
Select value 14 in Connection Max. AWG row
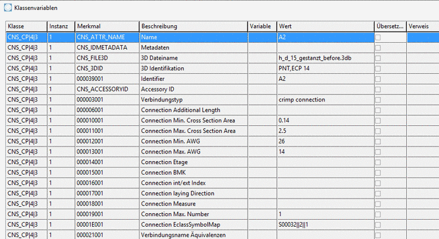pos(325,152)
